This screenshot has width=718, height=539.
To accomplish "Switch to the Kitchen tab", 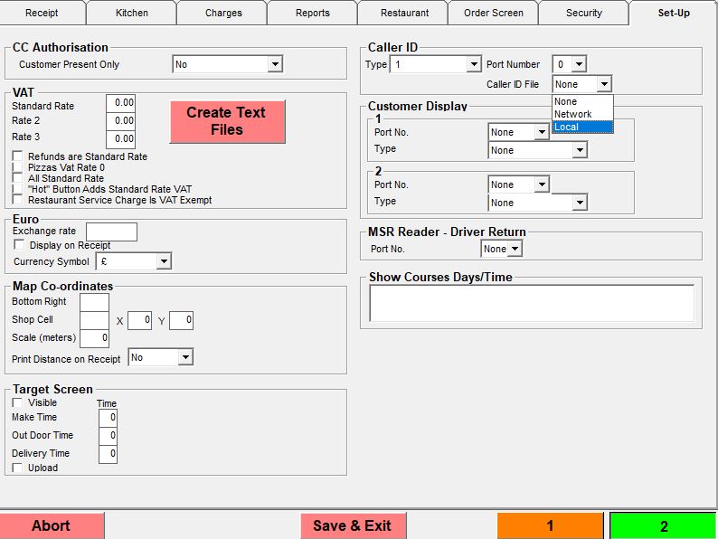I will (x=132, y=13).
